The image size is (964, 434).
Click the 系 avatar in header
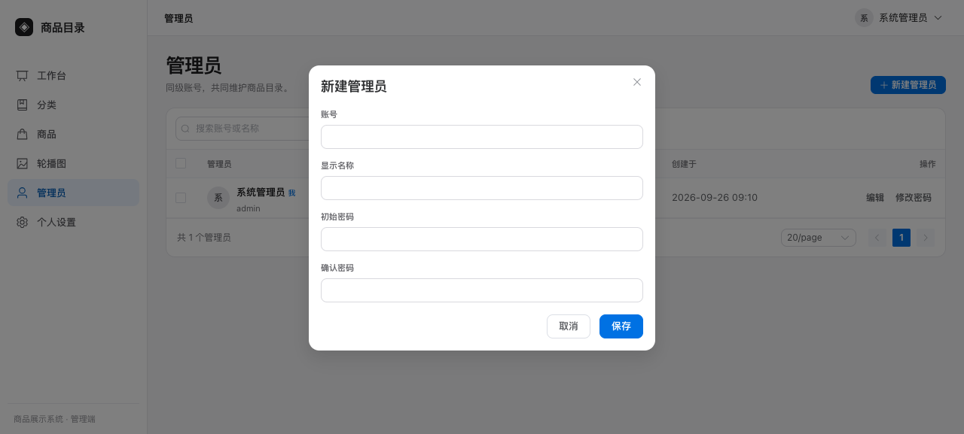point(864,18)
